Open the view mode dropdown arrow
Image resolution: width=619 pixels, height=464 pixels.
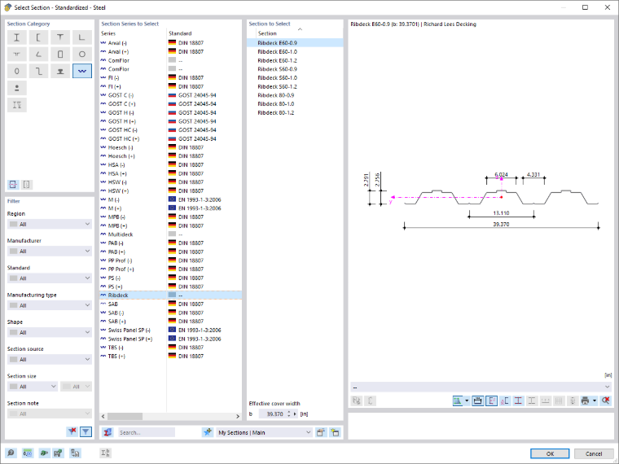coord(467,401)
